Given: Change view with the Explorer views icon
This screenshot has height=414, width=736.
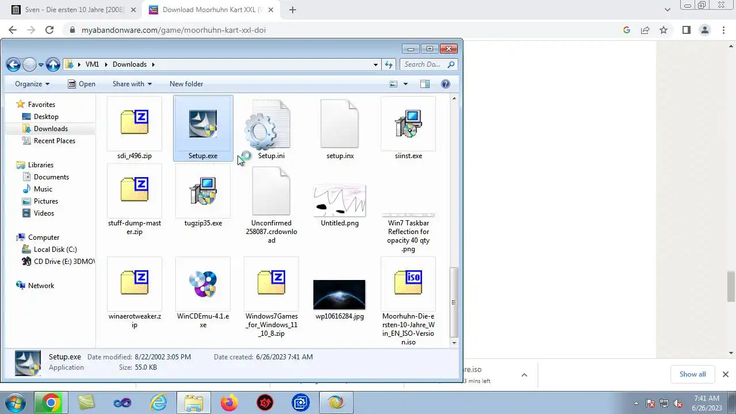Looking at the screenshot, I should [393, 84].
